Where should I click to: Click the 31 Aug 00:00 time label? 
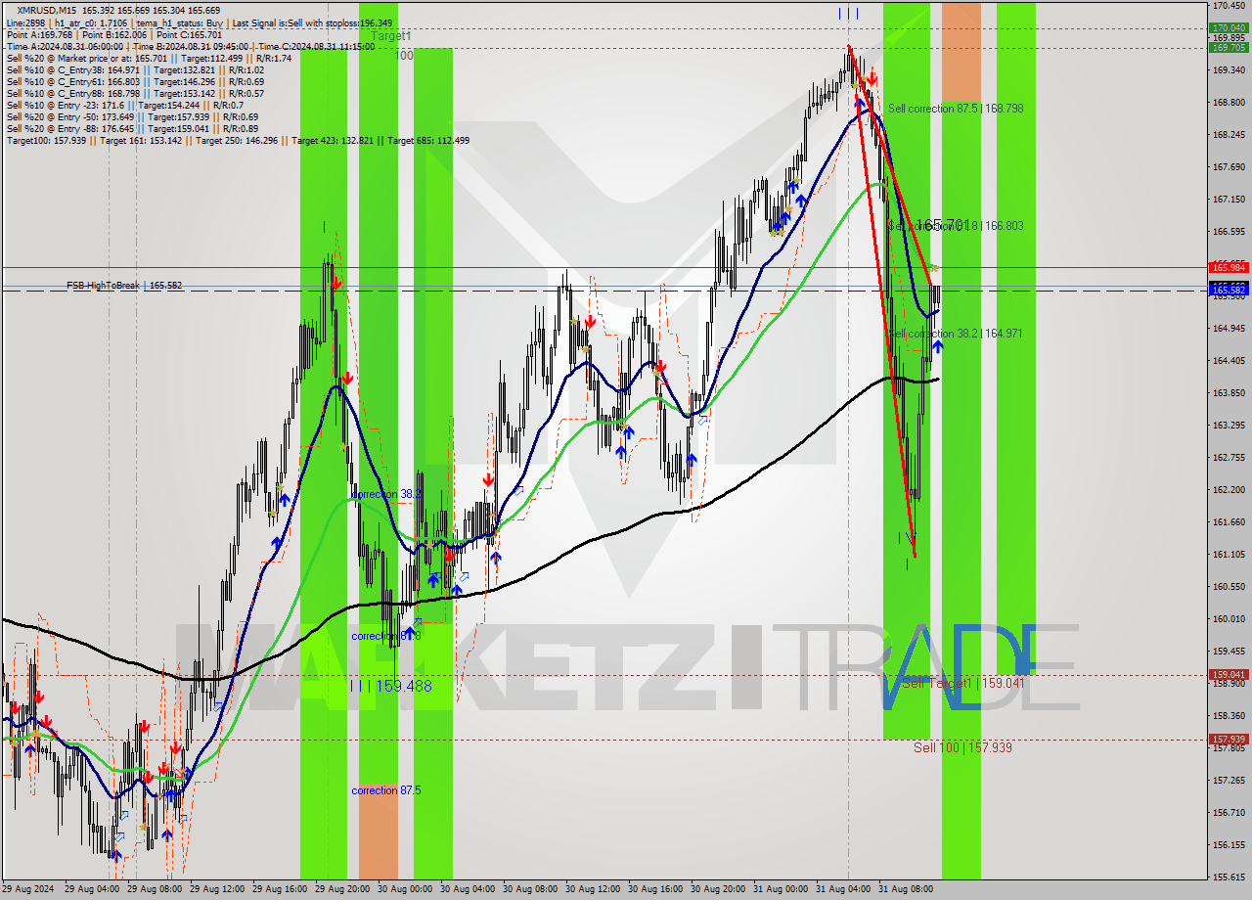click(782, 889)
